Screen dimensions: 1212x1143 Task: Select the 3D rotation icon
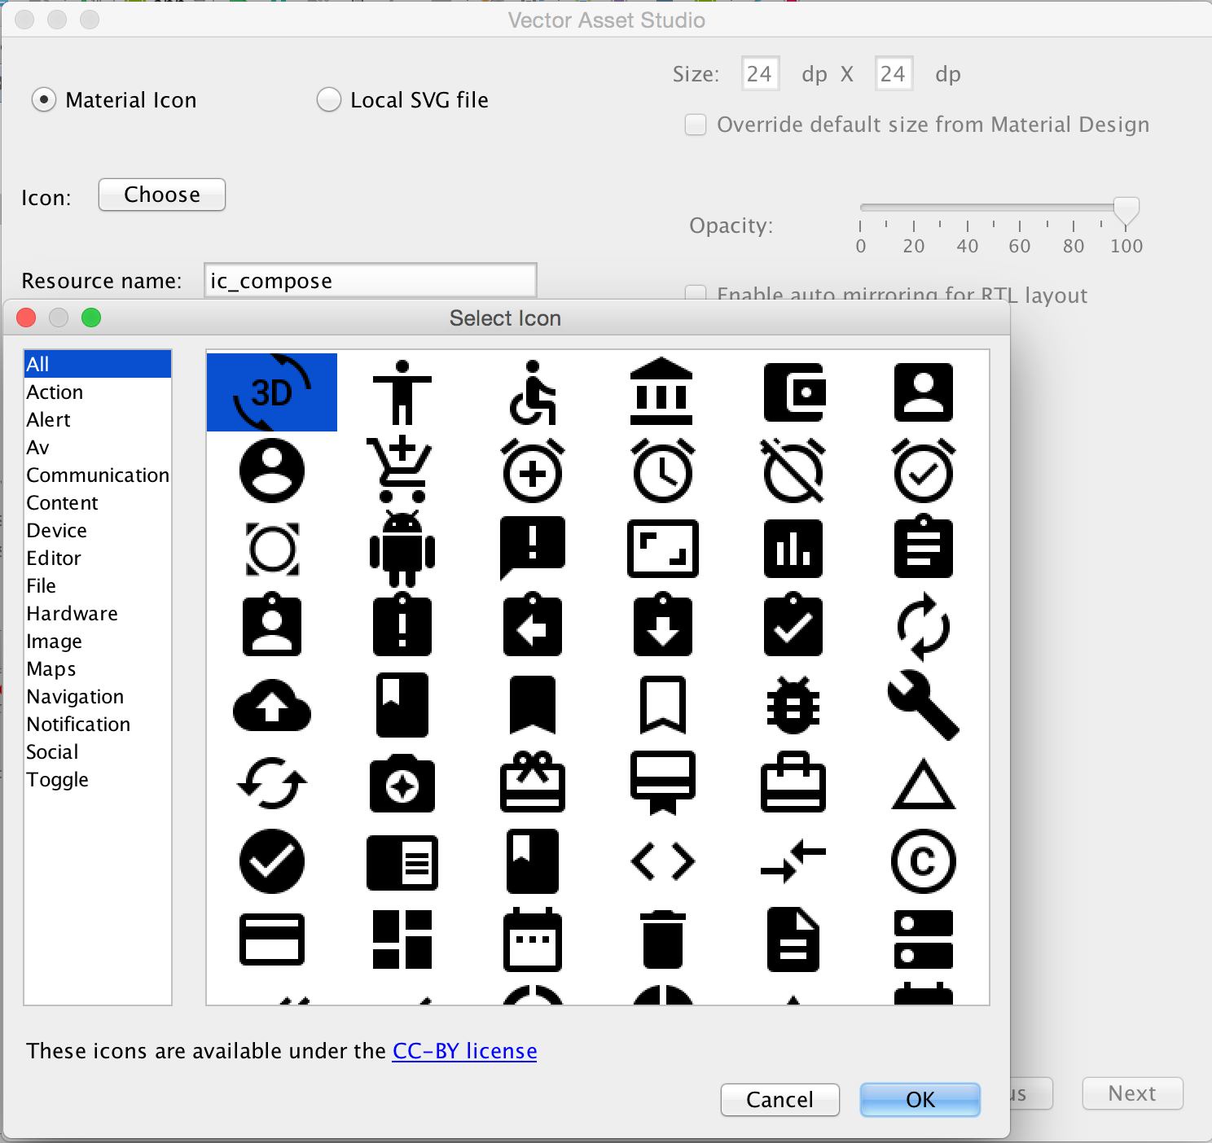tap(271, 392)
